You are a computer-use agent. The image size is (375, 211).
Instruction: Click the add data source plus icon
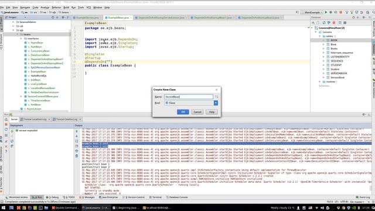point(313,23)
